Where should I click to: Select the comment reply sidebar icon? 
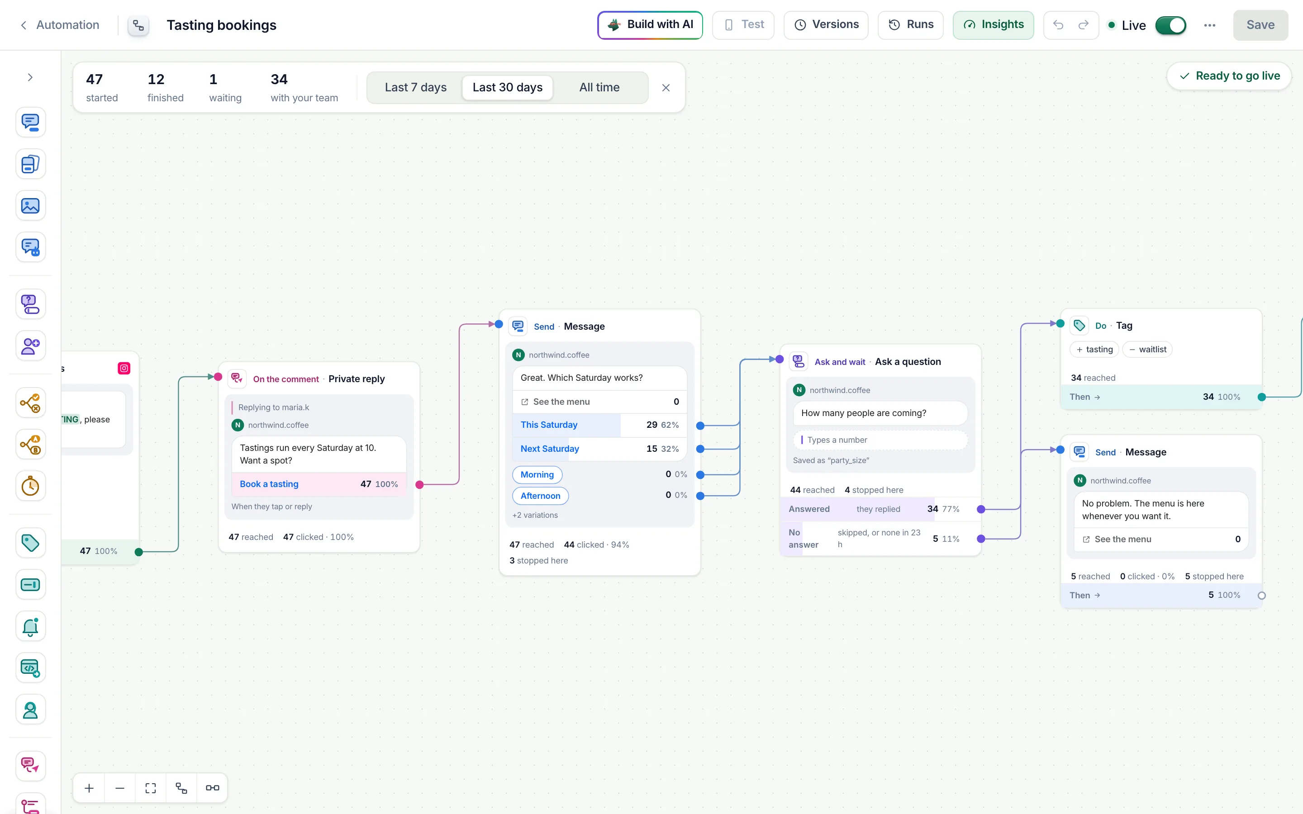pos(30,766)
